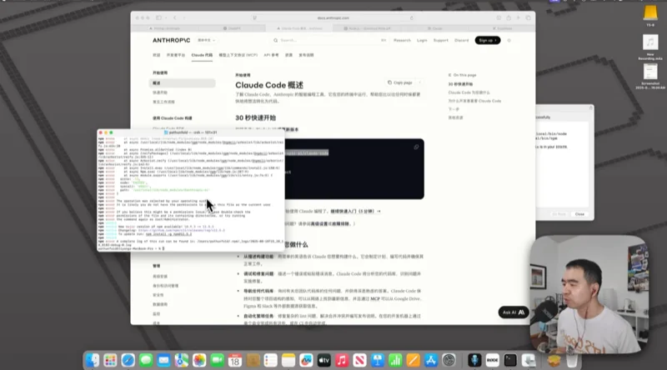Open the Reminders app in Dock
Viewport: 667px width, 370px height.
[270, 361]
